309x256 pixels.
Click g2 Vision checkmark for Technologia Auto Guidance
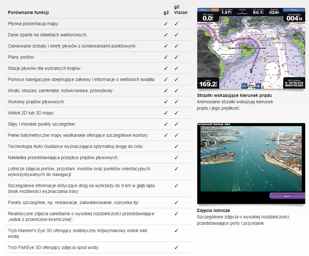[x=176, y=146]
